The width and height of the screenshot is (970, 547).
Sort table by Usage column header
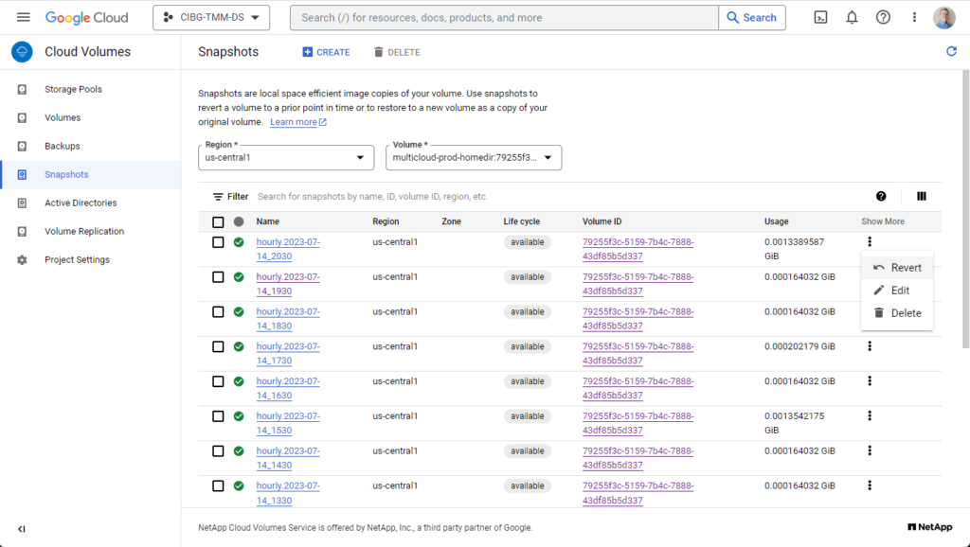click(777, 221)
